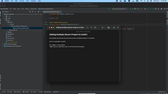This screenshot has height=94, width=168.
Task: Click Collapse All in Project panel toolbar
Action: 35,11
